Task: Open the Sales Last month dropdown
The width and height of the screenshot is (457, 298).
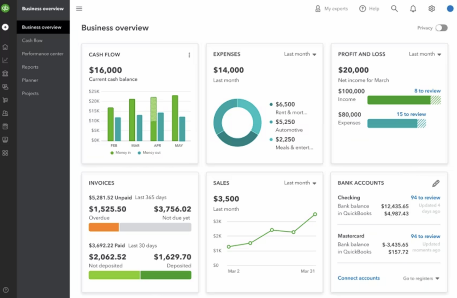Action: pyautogui.click(x=300, y=183)
